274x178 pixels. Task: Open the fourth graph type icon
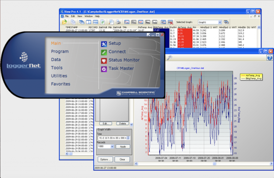[148, 22]
